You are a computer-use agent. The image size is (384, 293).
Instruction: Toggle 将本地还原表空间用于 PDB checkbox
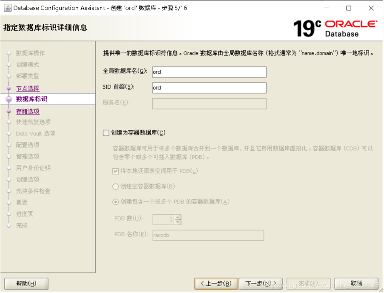[115, 171]
